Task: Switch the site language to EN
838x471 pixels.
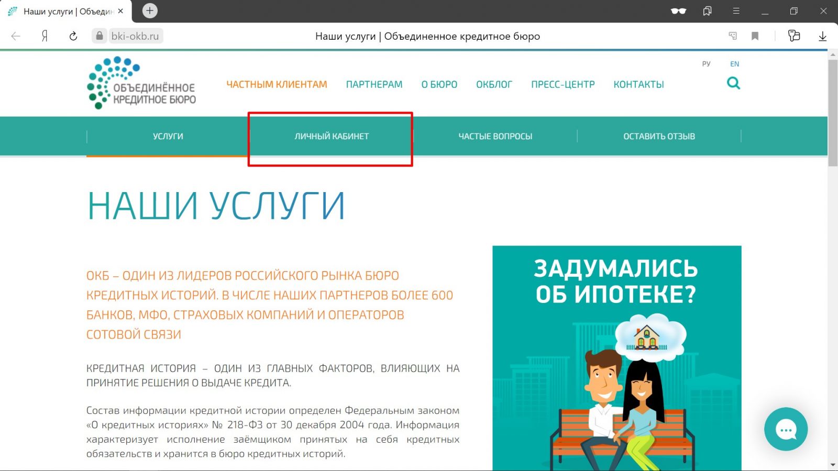Action: click(734, 64)
